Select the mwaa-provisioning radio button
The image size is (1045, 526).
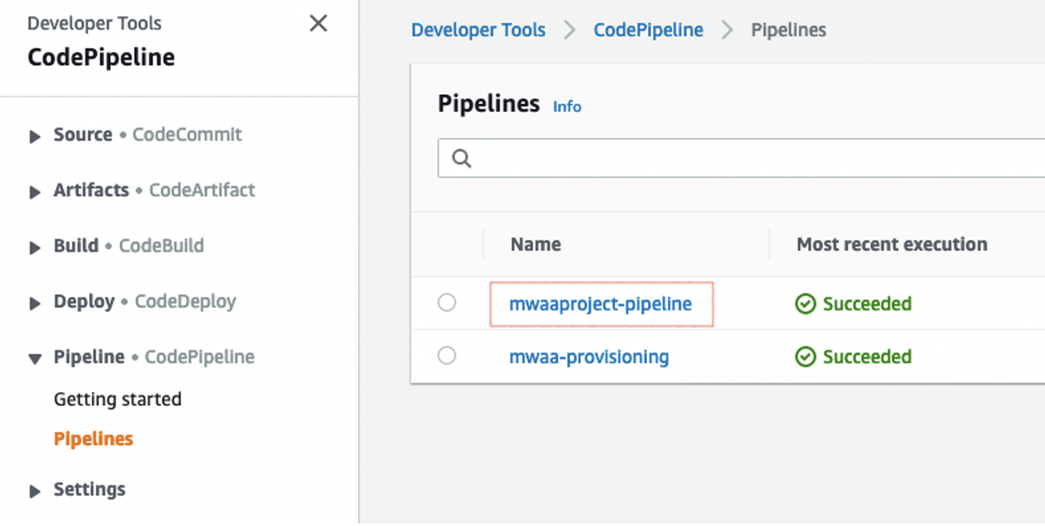446,356
